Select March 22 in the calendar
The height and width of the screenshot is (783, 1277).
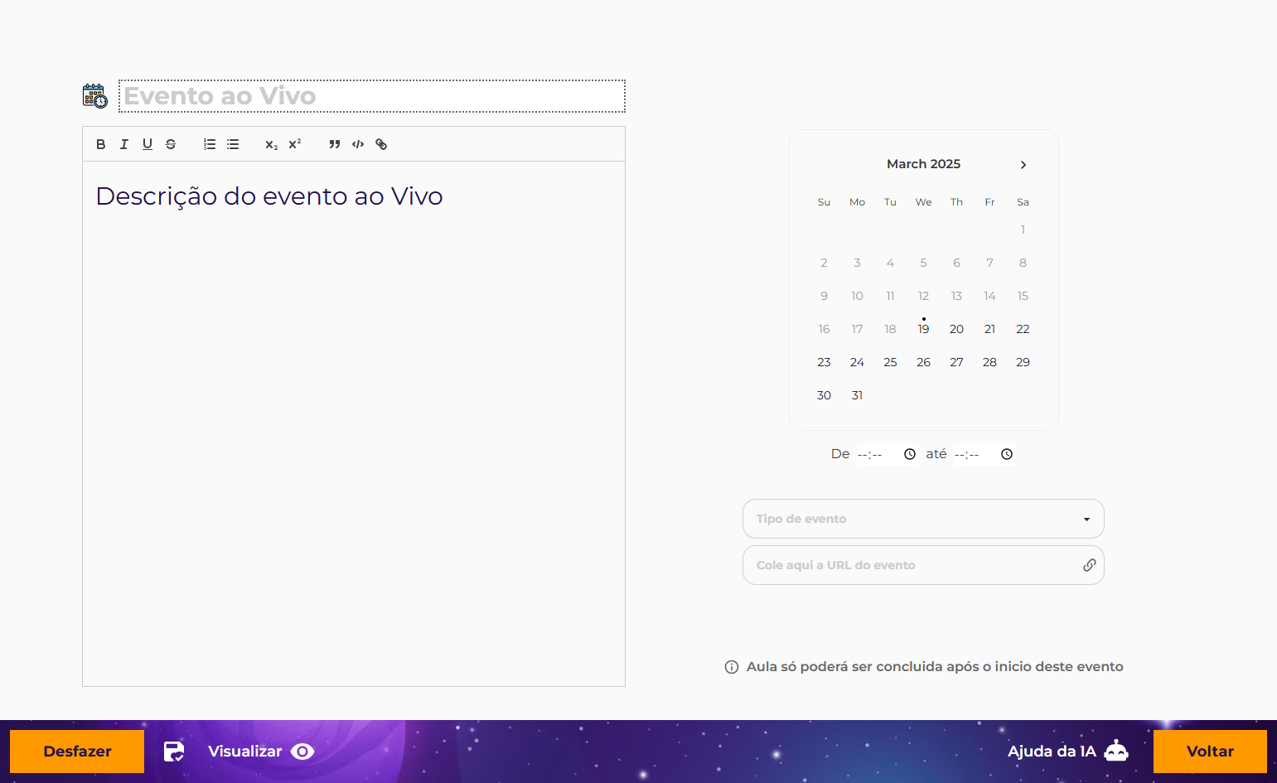1023,329
